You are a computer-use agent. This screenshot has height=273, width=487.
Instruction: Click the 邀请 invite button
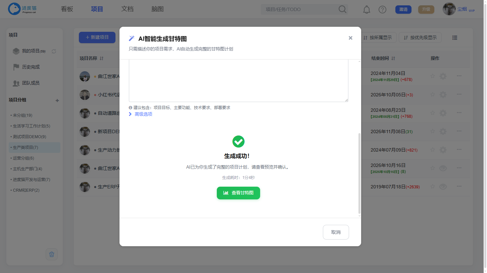click(403, 9)
